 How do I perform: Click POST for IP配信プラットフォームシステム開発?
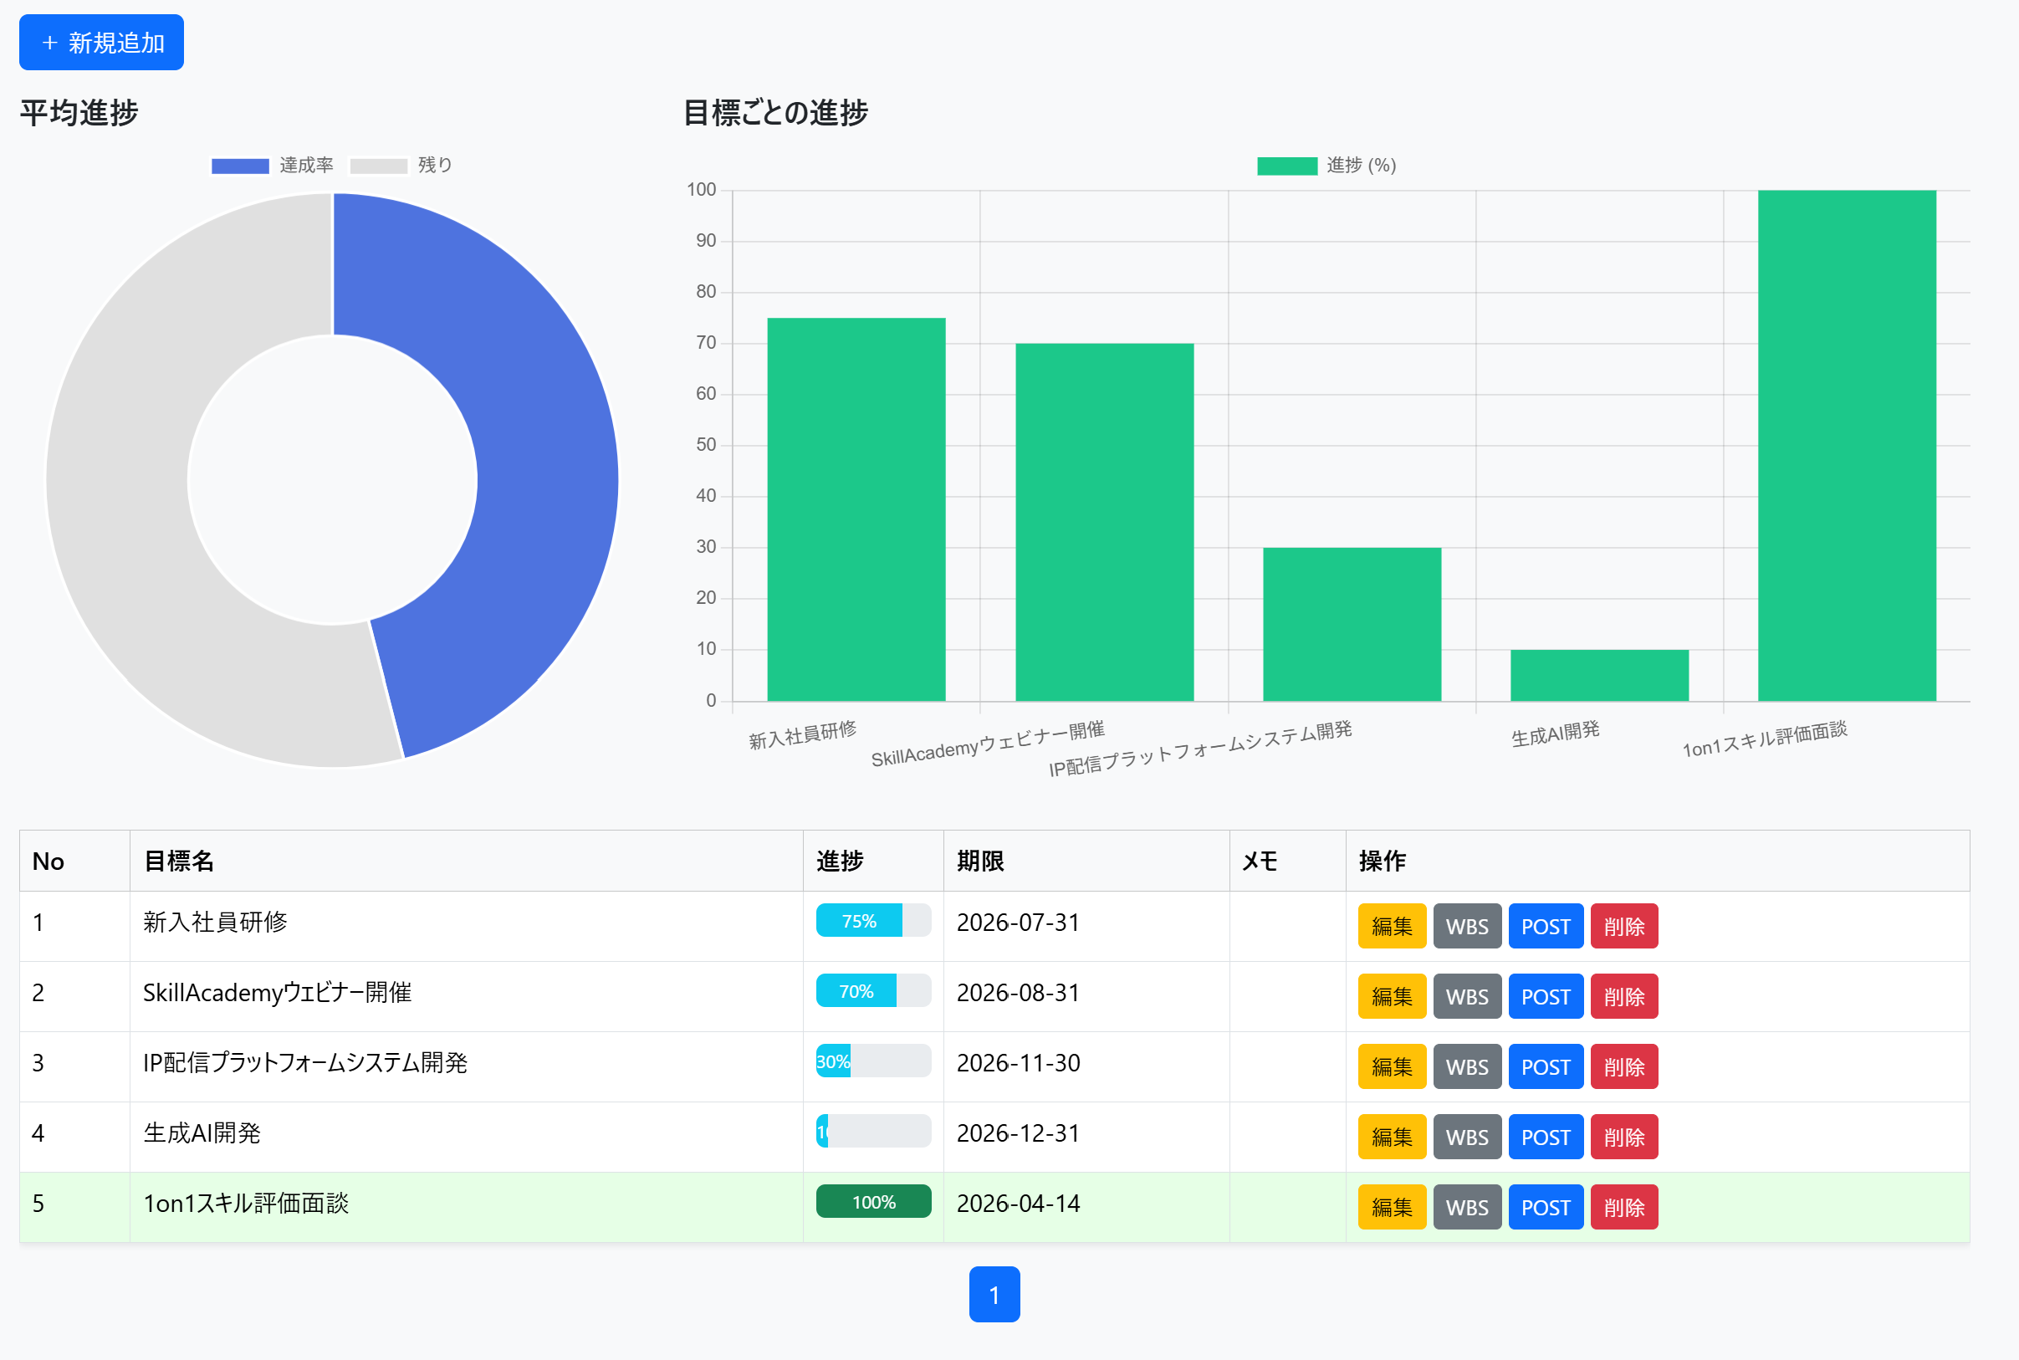pyautogui.click(x=1546, y=1066)
